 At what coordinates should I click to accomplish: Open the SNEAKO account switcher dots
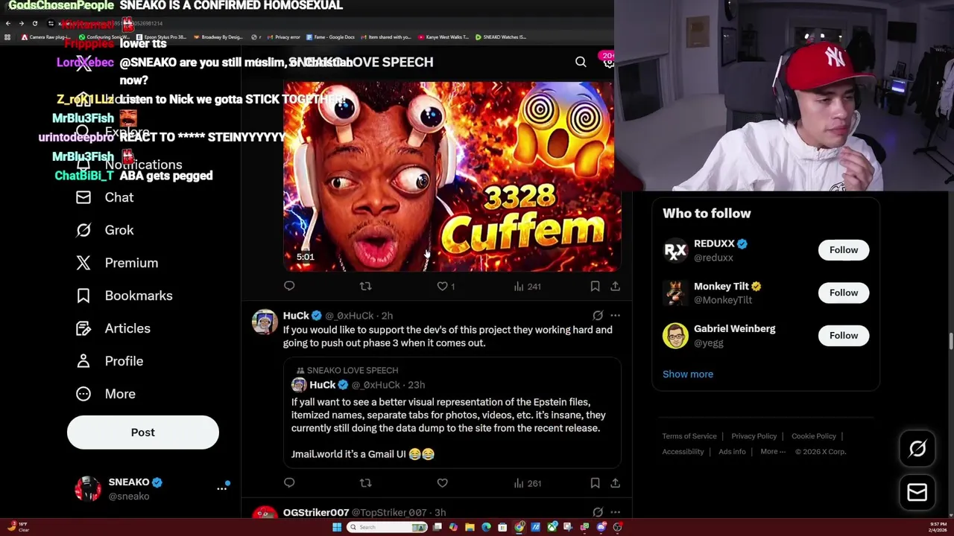click(x=221, y=488)
